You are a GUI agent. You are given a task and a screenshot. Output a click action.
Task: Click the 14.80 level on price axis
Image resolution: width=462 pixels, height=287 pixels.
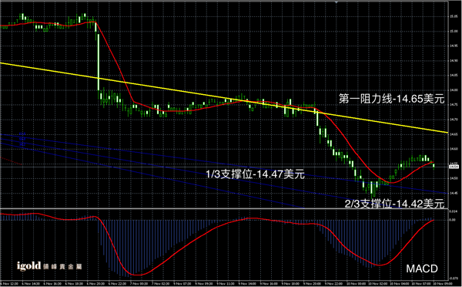pos(454,90)
